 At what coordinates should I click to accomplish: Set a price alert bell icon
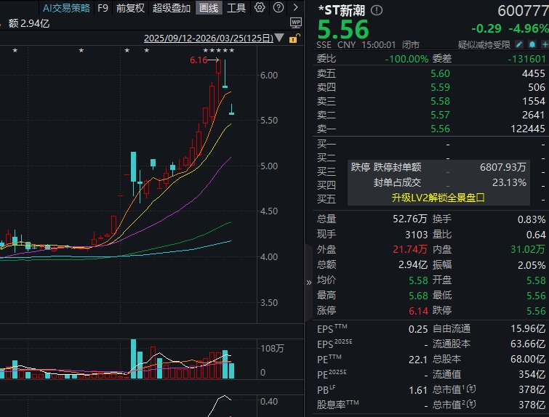(532, 44)
